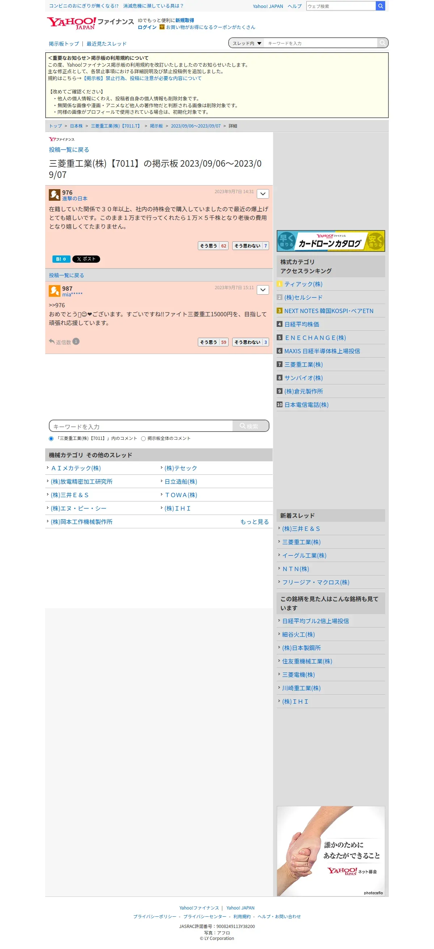
Task: Open フリージア・マクロス(株)
Action: (316, 582)
